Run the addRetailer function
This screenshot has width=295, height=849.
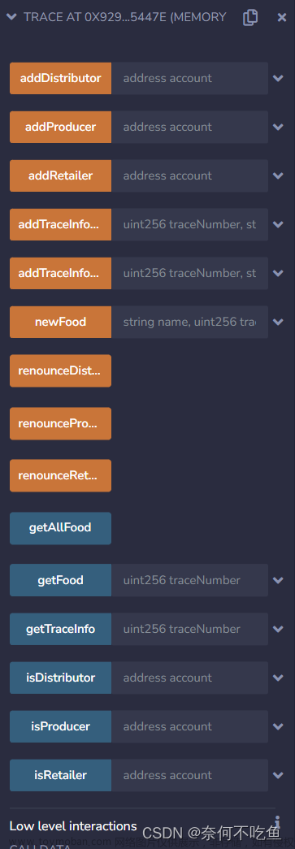[61, 175]
